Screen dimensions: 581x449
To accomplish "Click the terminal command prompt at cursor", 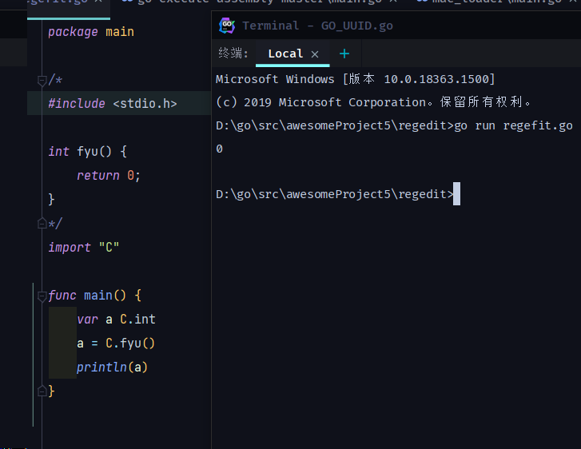I will (x=456, y=194).
